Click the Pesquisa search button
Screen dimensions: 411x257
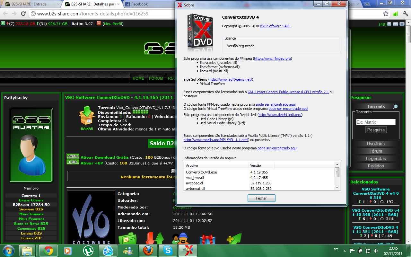coord(376,130)
